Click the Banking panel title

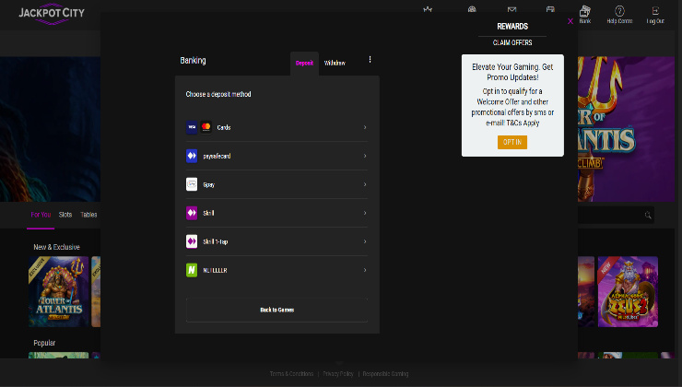coord(194,61)
